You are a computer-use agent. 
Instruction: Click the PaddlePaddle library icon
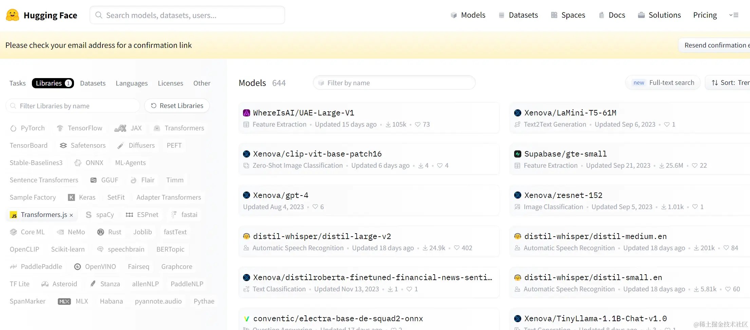point(14,267)
